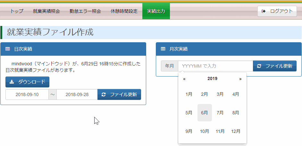Open the トップ menu item
This screenshot has width=302, height=146.
[17, 11]
